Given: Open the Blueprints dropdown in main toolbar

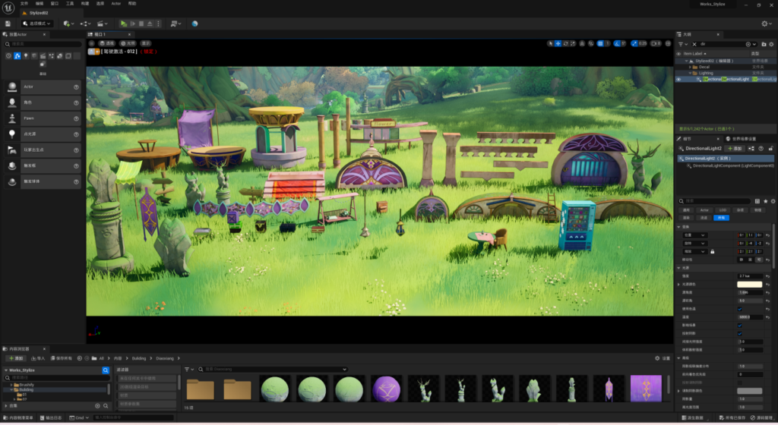Looking at the screenshot, I should click(85, 24).
